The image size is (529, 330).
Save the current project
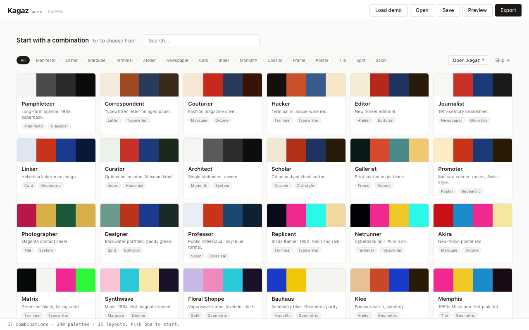pos(448,10)
